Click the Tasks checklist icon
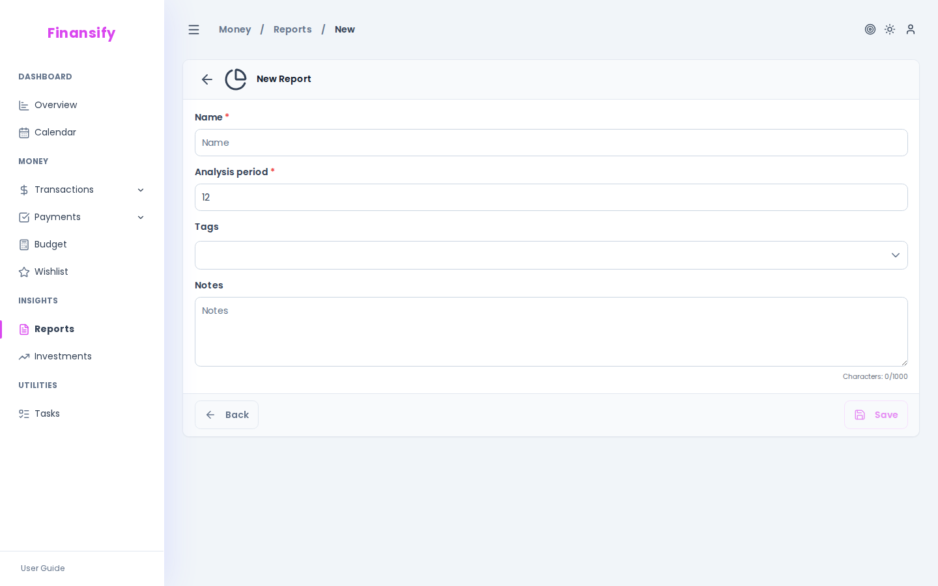Screen dimensions: 938x586 (x=24, y=414)
